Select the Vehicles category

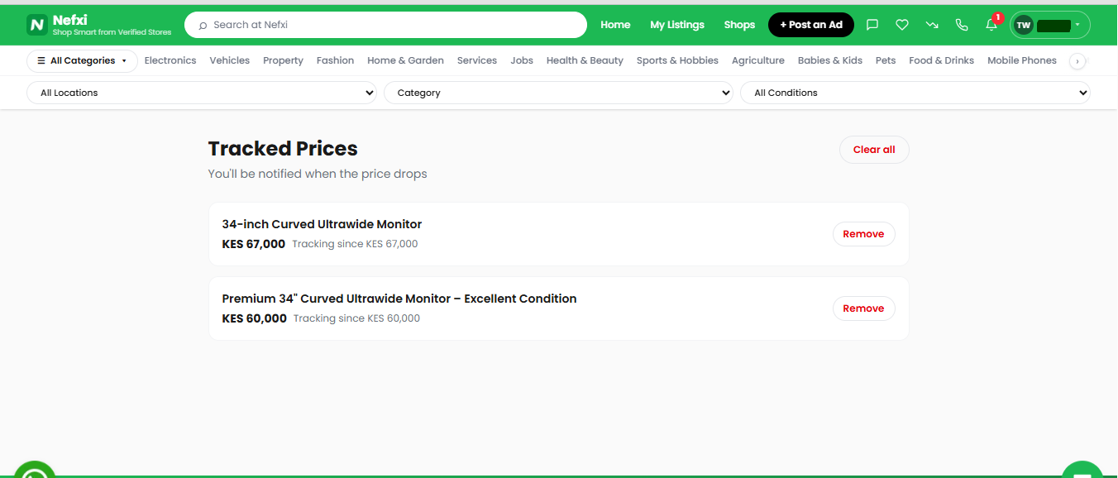pos(230,60)
